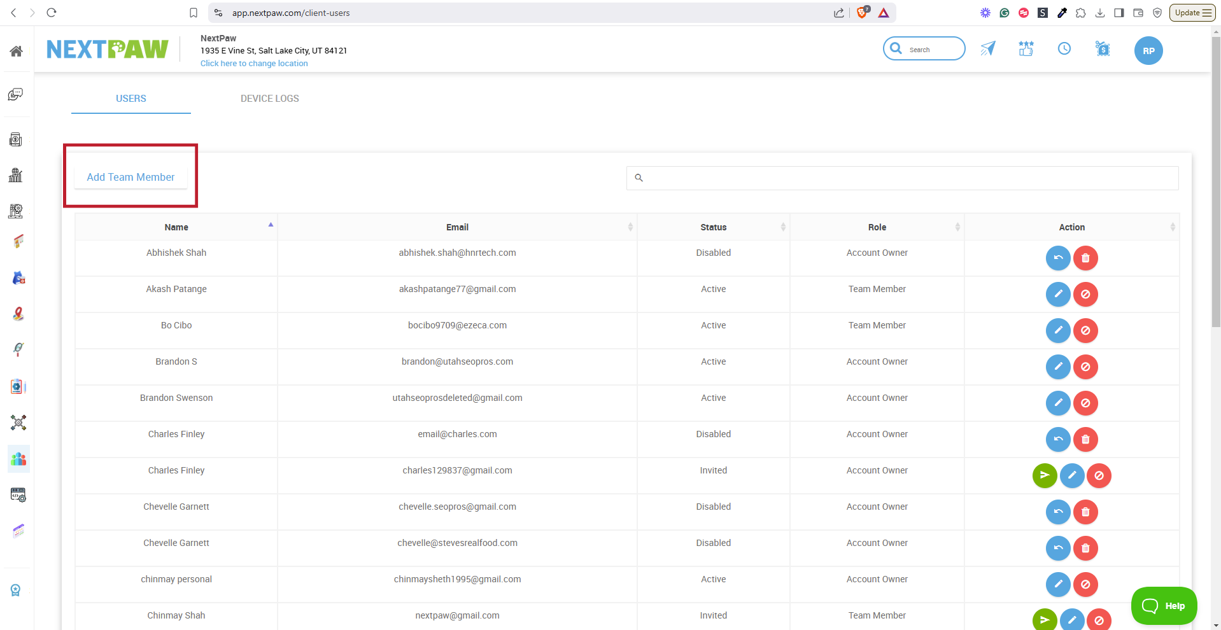Edit invited user charles129837@gmail.com
The height and width of the screenshot is (630, 1221).
coord(1072,476)
